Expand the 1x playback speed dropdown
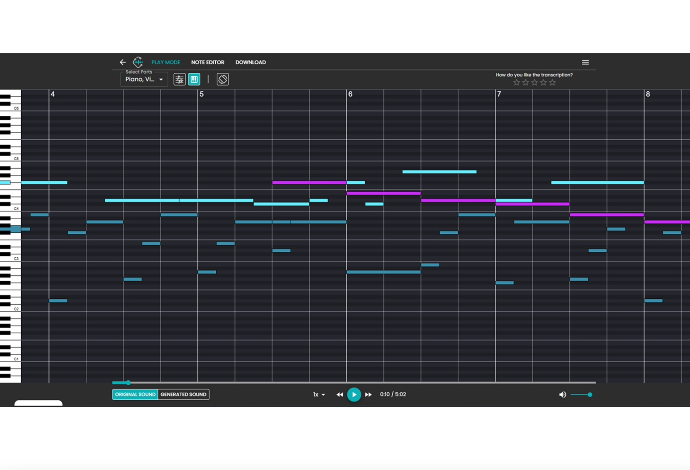 pos(319,394)
